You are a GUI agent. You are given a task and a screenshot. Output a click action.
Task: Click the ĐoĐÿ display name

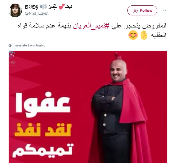pos(32,7)
